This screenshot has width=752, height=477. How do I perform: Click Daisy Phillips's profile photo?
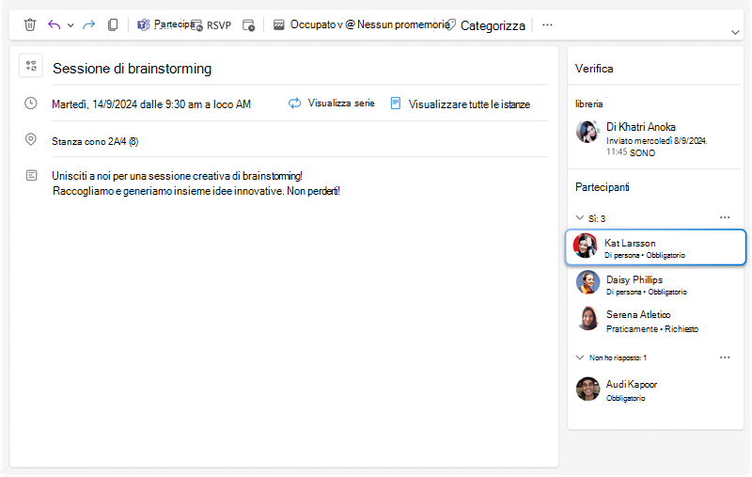[587, 282]
